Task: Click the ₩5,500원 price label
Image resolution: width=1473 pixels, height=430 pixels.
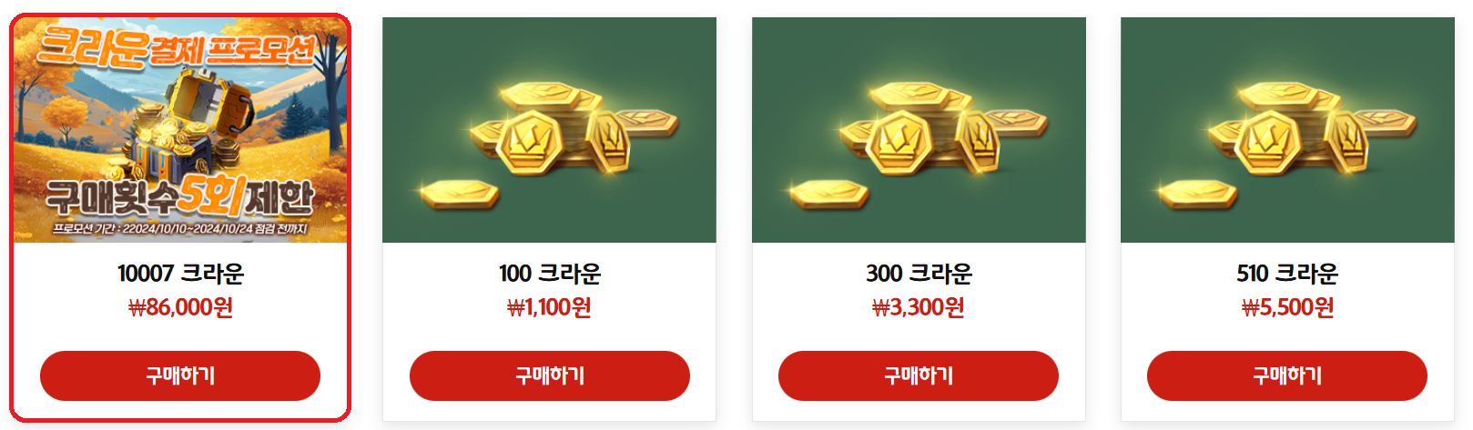Action: [1287, 307]
